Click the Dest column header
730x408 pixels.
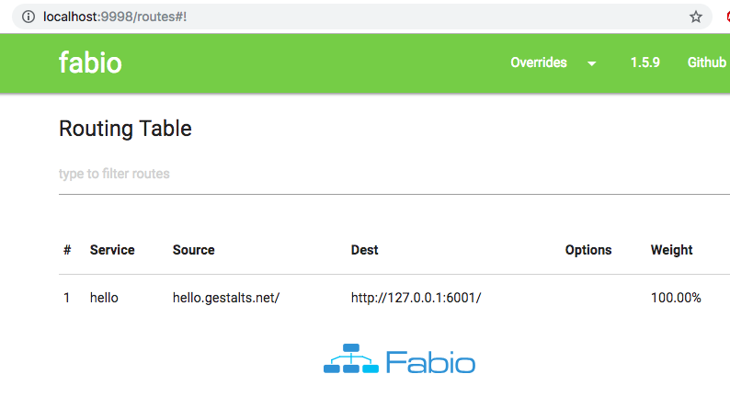[x=364, y=250]
